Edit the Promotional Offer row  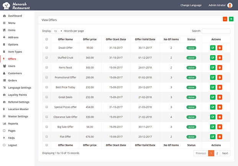click(213, 77)
